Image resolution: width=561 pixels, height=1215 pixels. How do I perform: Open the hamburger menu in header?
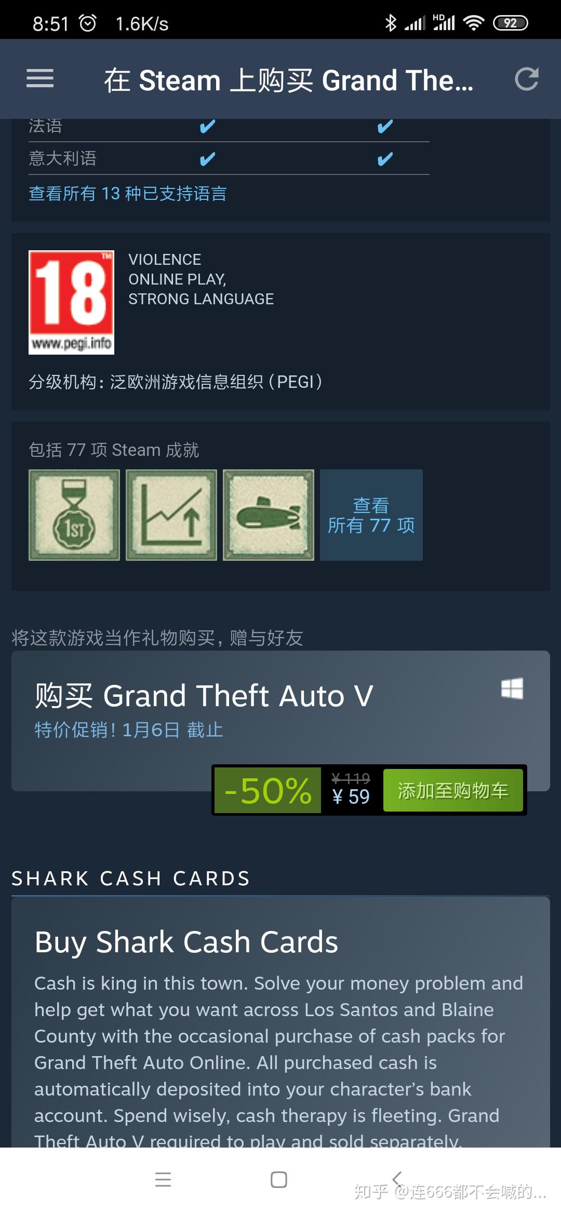pyautogui.click(x=40, y=79)
